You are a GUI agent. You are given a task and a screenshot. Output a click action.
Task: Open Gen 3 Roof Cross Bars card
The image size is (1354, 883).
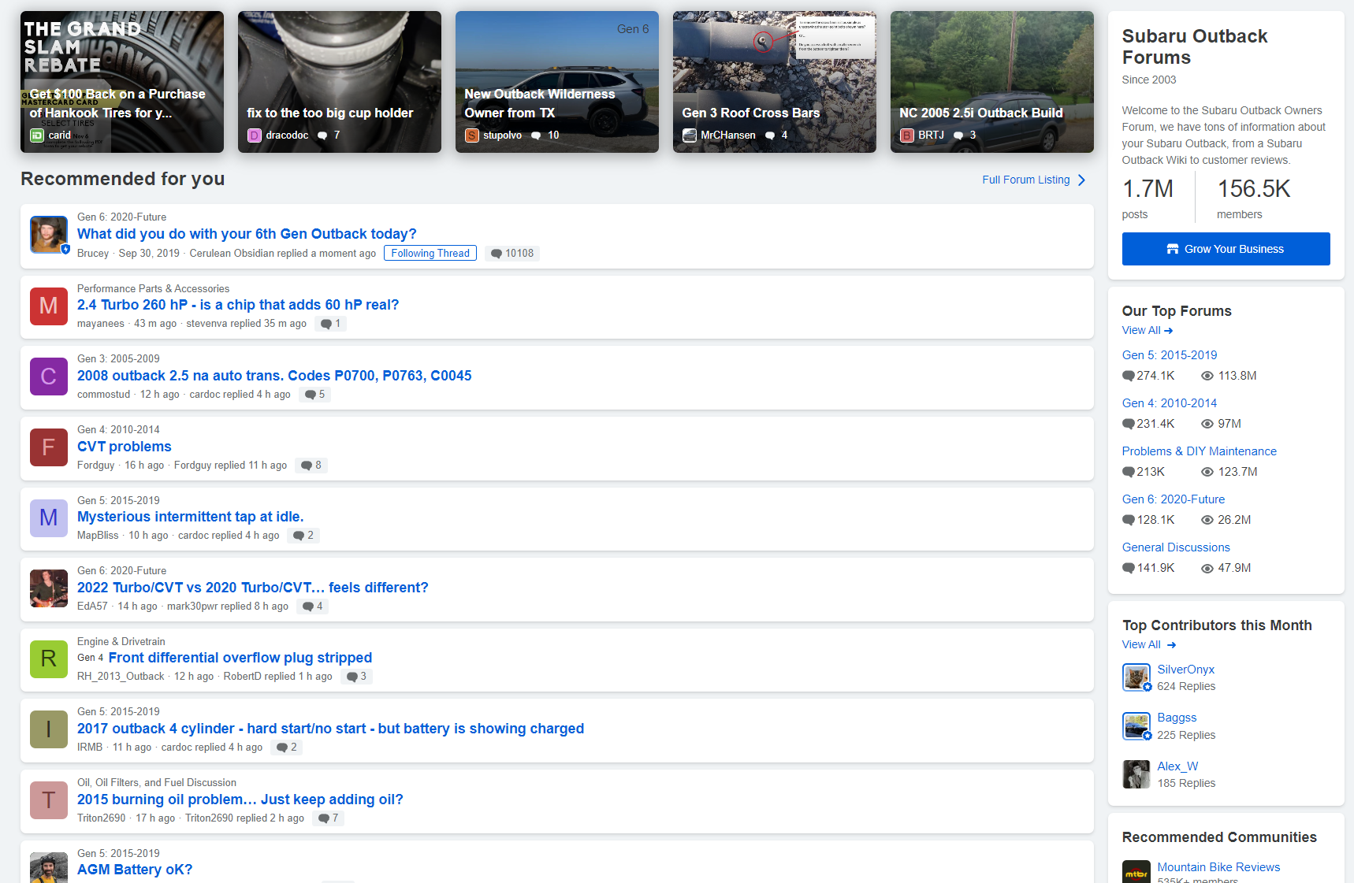tap(775, 82)
